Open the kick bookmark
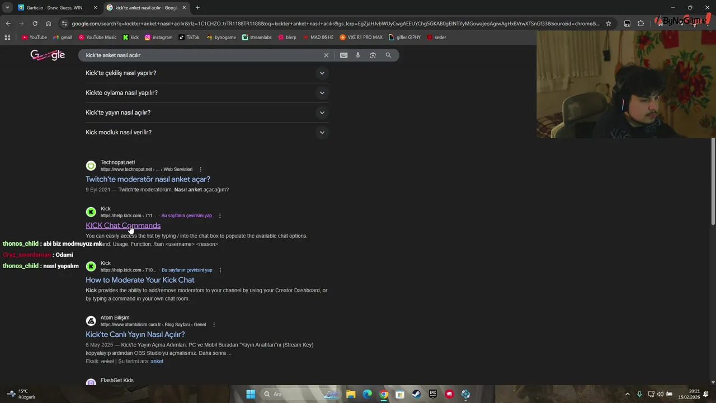Image resolution: width=716 pixels, height=403 pixels. pyautogui.click(x=131, y=38)
